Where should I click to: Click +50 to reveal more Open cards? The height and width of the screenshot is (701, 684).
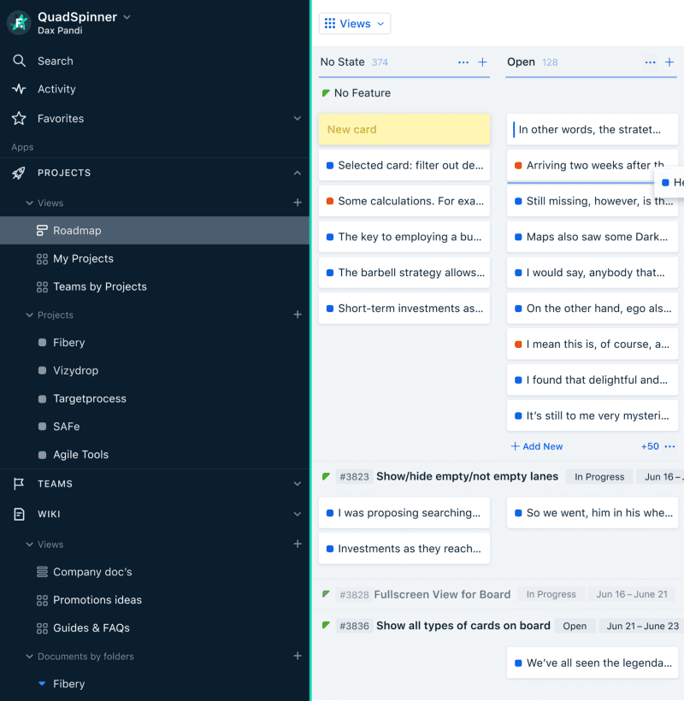click(x=649, y=445)
